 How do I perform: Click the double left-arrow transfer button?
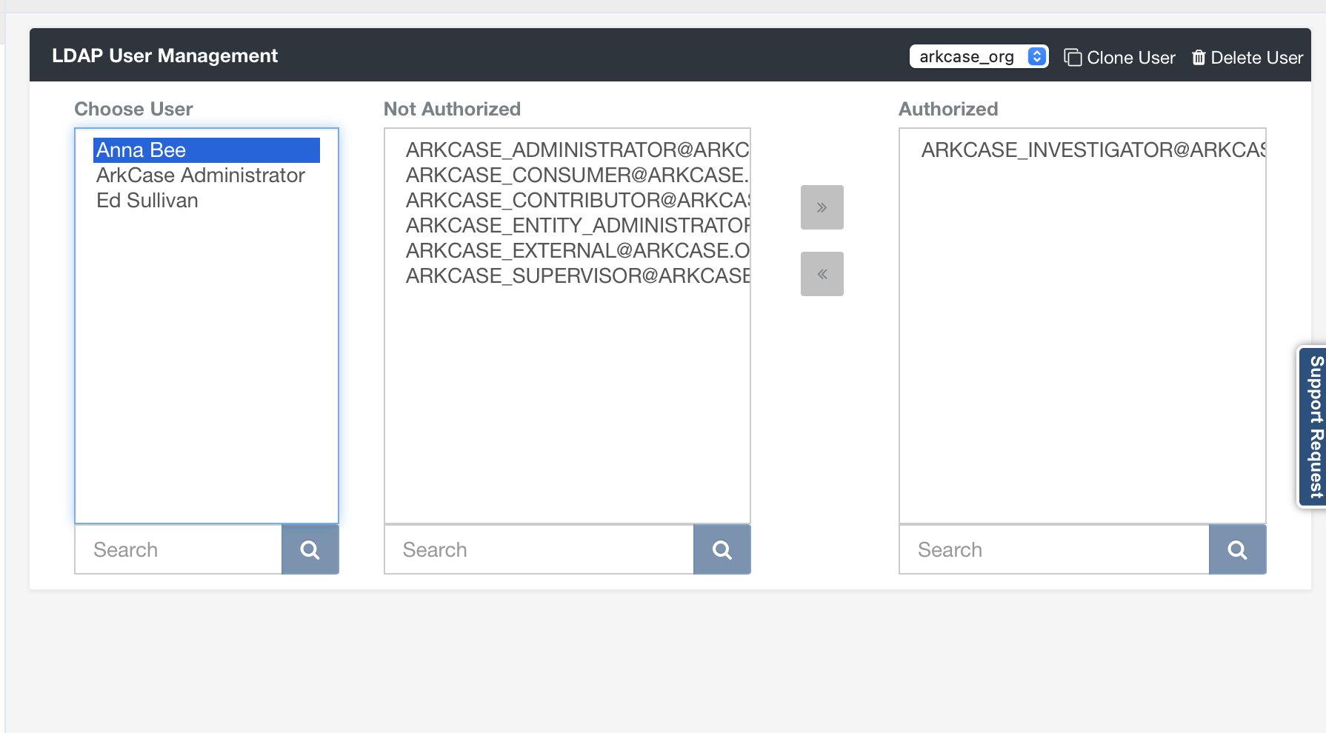click(822, 273)
